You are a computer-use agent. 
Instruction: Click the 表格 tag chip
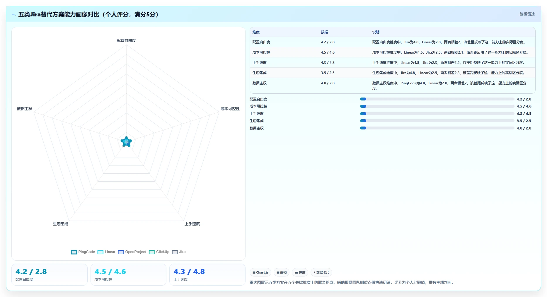[282, 272]
